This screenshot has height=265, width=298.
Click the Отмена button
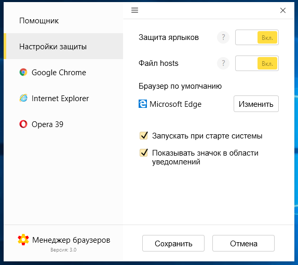click(243, 243)
